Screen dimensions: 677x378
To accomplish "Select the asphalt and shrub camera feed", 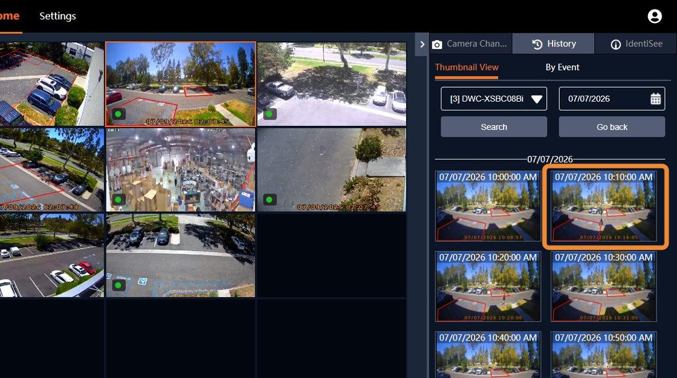I will point(332,170).
